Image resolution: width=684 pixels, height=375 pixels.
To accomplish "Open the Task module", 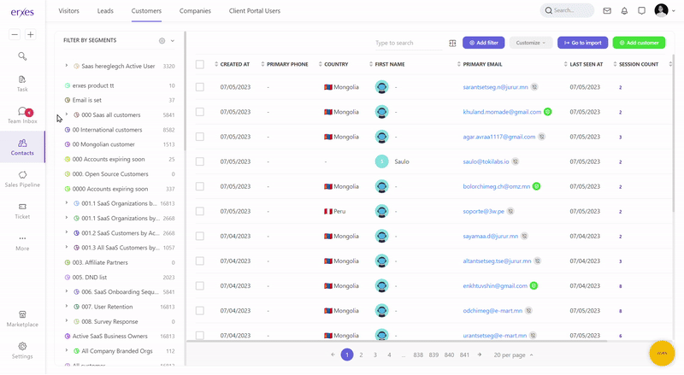I will pos(22,83).
